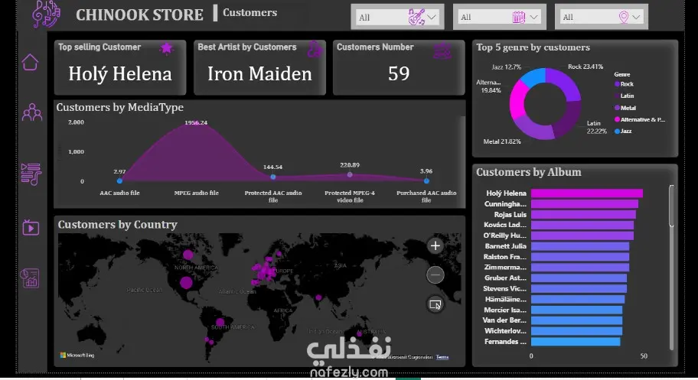Open the music playlist icon in sidebar
This screenshot has width=698, height=380.
click(x=31, y=174)
